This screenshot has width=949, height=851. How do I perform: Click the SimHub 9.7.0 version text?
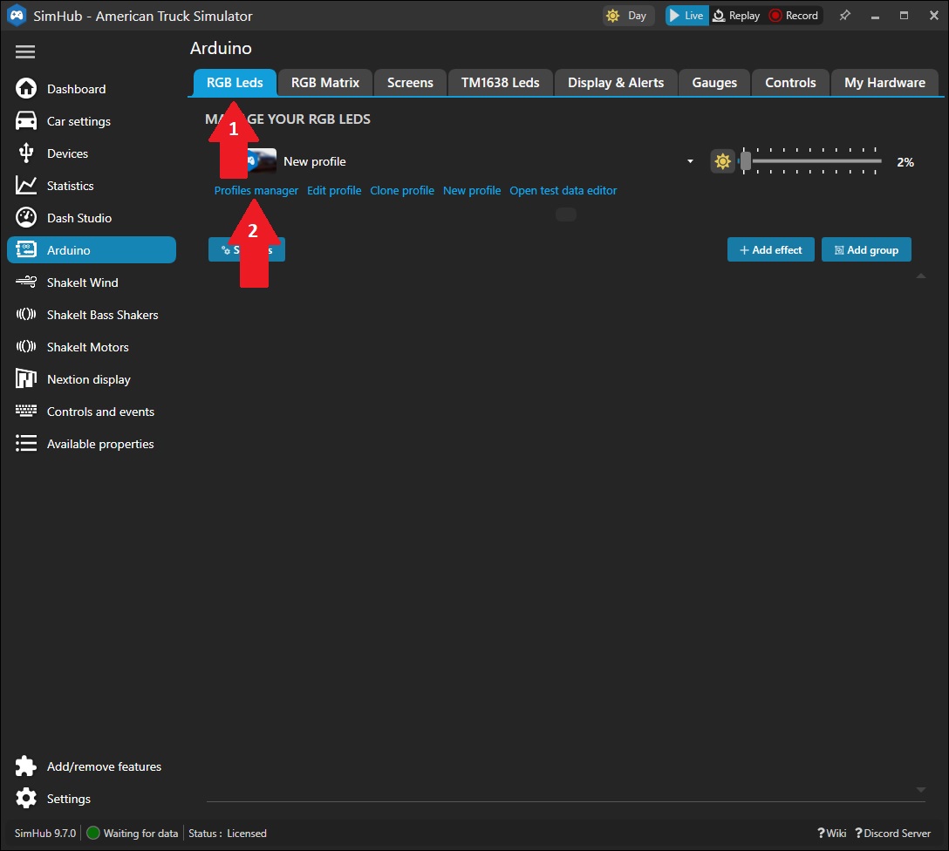pos(45,833)
